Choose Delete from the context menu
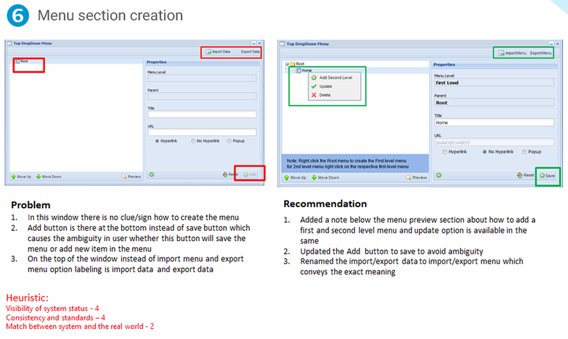Screen dimensions: 568x339 (x=324, y=95)
